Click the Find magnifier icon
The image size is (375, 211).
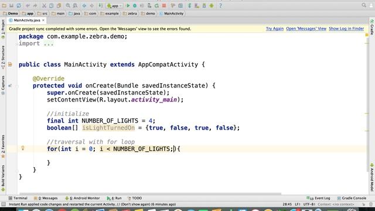68,5
